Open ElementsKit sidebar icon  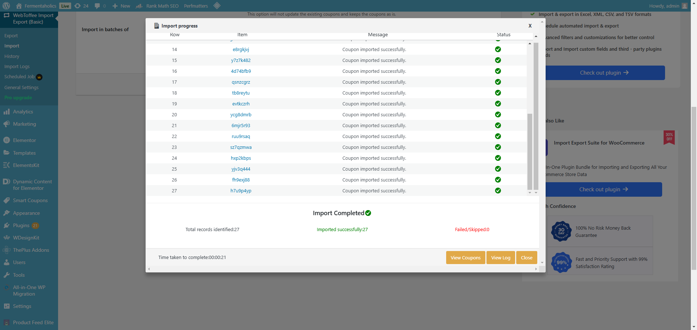coord(7,165)
